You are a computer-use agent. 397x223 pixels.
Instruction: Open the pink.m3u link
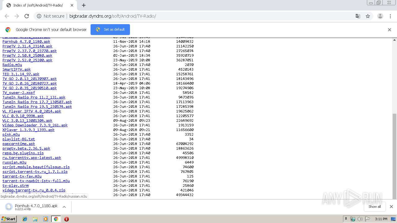point(11,134)
